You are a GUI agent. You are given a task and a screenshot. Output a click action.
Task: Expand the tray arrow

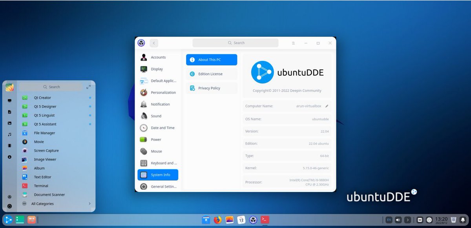[408, 220]
